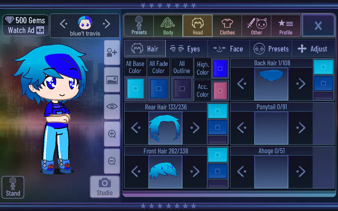Open Back Hair cyan base color swatch
Screen dimensions: 338x211
323,67
